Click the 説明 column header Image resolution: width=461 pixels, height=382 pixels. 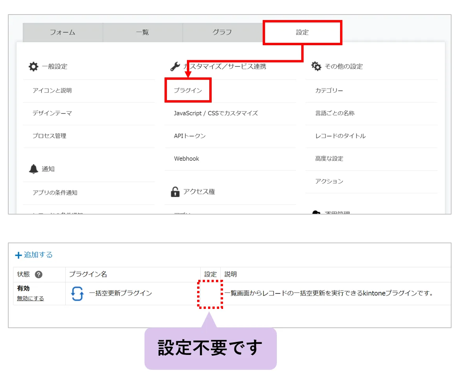231,274
